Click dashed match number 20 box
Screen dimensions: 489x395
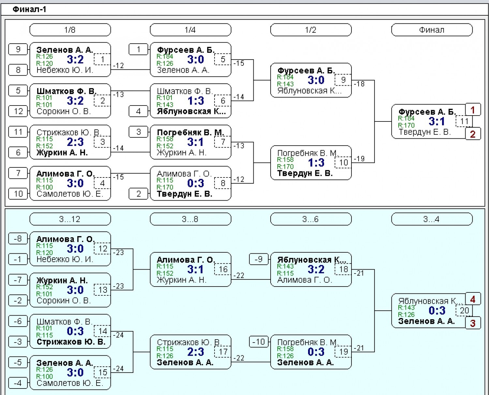point(464,311)
